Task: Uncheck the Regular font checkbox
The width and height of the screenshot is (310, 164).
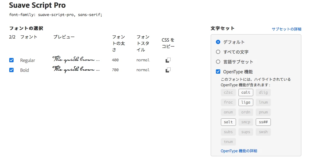Action: tap(11, 60)
